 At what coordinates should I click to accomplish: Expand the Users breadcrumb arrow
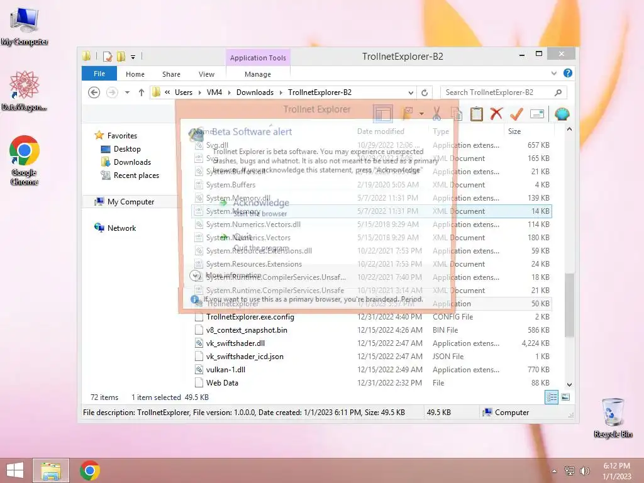[199, 92]
